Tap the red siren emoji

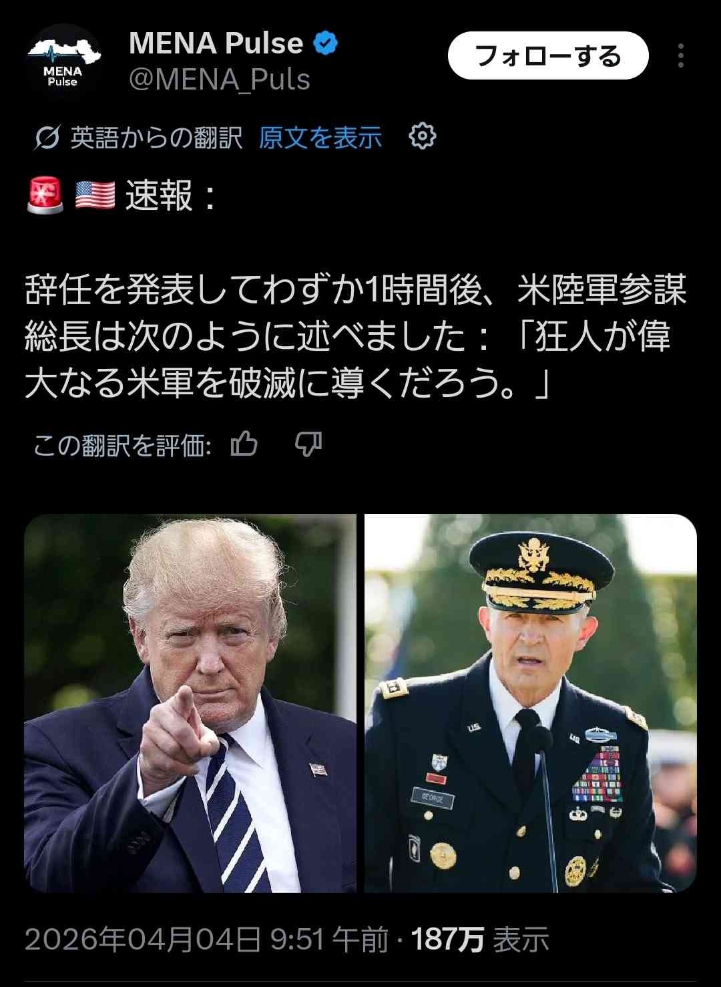(x=45, y=196)
